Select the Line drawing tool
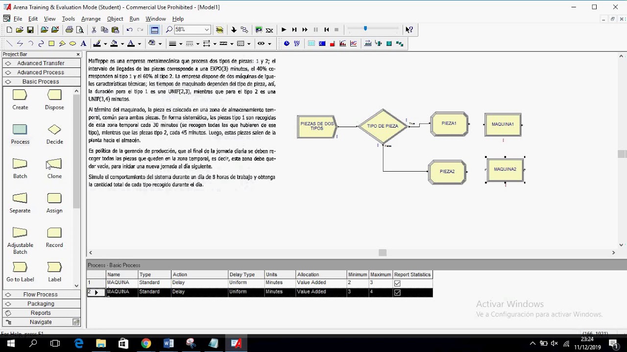 point(9,44)
